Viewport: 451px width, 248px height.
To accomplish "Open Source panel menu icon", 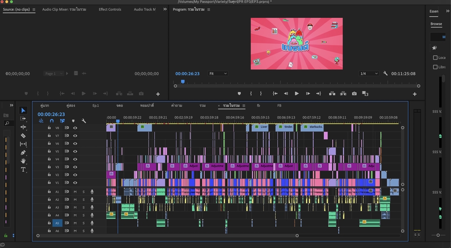I will pyautogui.click(x=34, y=9).
